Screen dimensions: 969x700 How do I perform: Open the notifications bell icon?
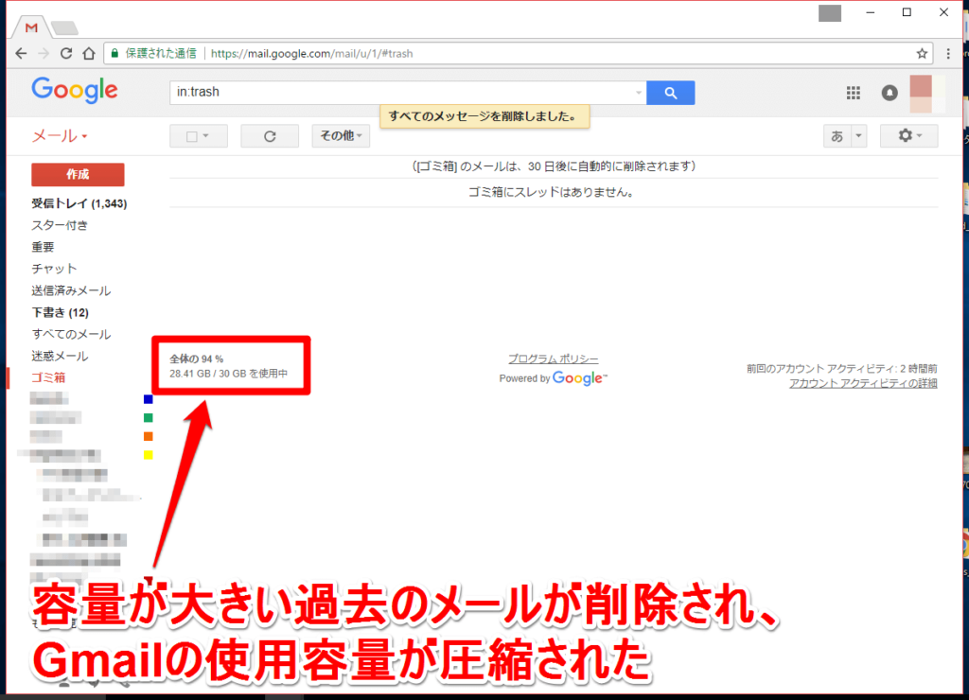coord(890,93)
